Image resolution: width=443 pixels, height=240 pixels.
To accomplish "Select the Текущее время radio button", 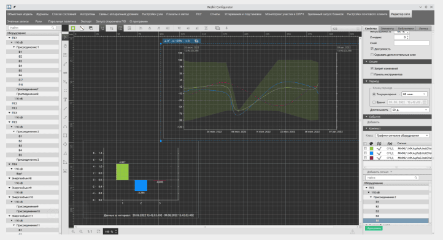I will (374, 94).
